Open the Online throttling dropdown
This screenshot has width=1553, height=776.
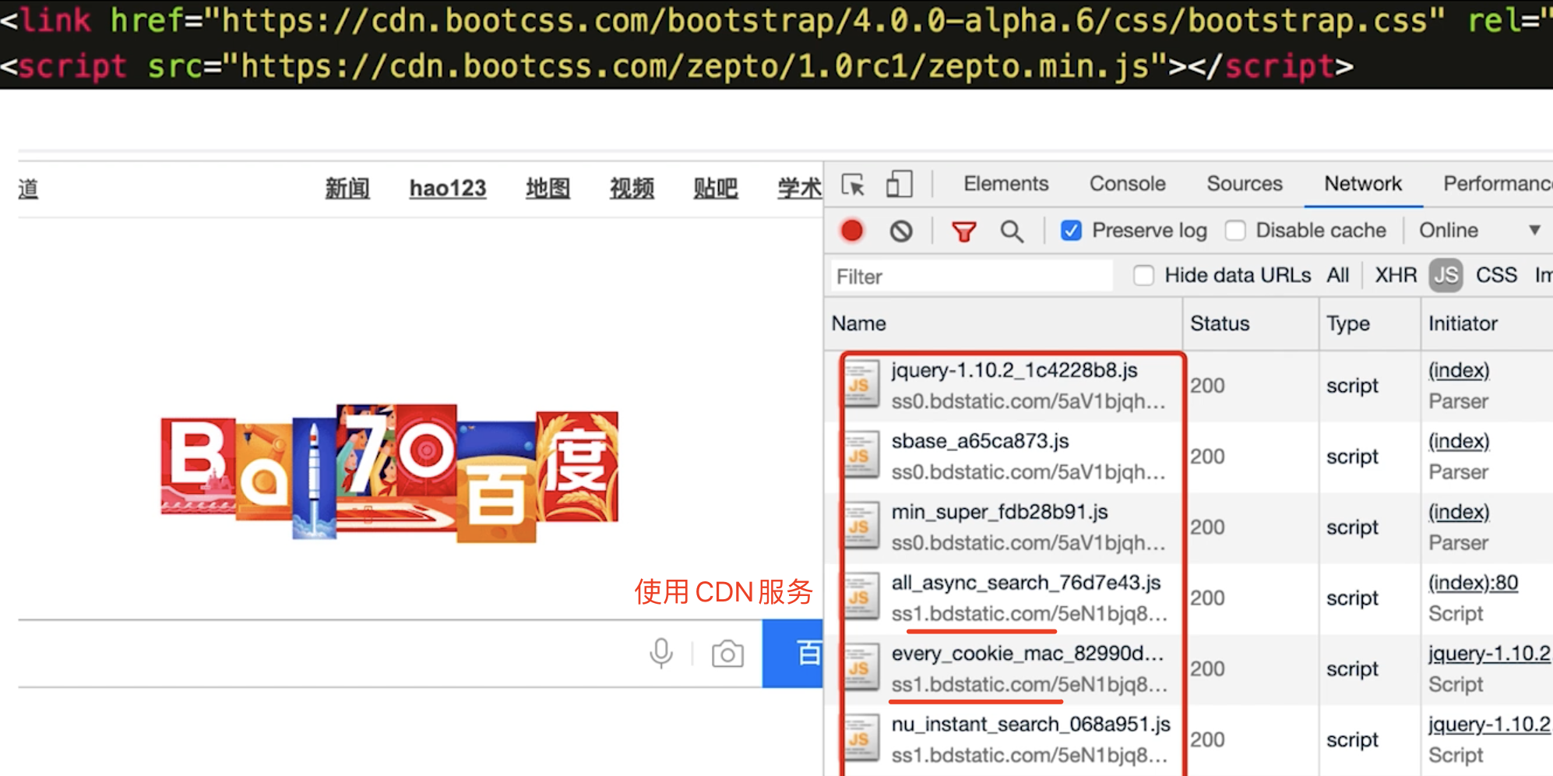tap(1479, 231)
